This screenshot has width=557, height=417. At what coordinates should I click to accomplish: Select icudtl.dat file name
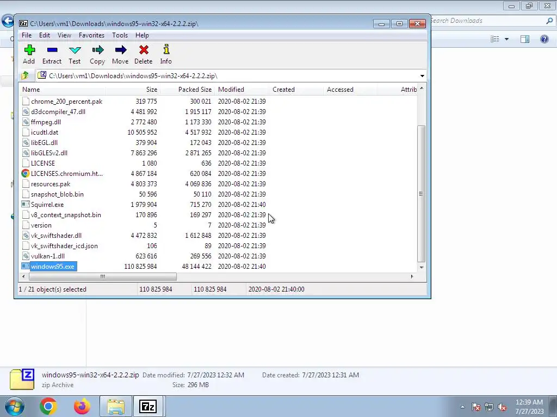coord(45,132)
